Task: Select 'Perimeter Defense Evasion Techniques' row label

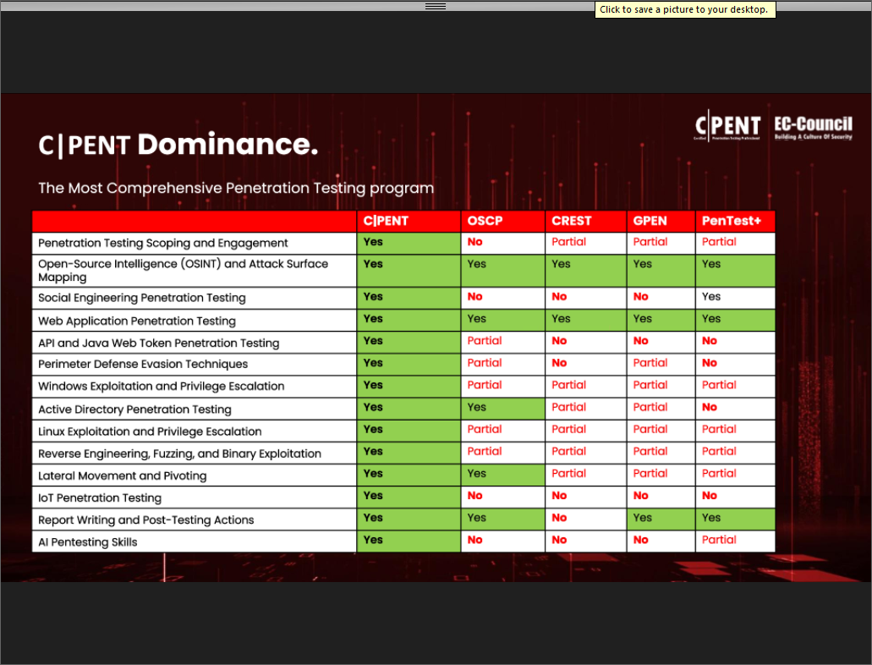Action: pos(143,364)
